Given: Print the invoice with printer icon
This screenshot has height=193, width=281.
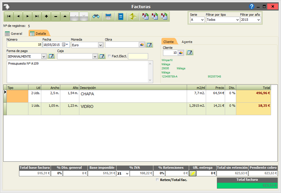Looking at the screenshot, I should pyautogui.click(x=108, y=16).
